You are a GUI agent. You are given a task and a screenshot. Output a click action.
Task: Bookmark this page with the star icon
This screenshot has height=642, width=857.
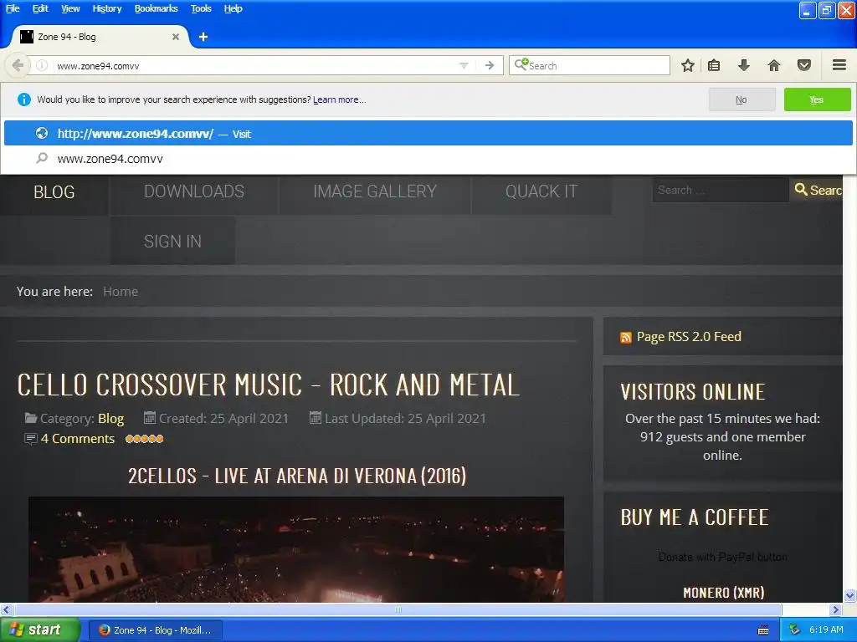[688, 65]
